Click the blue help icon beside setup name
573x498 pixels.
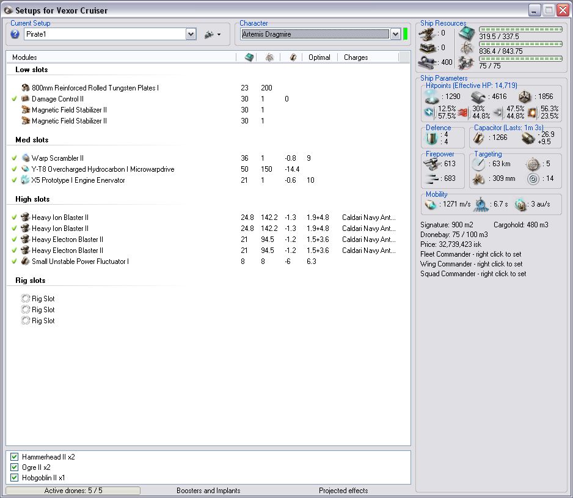click(15, 34)
